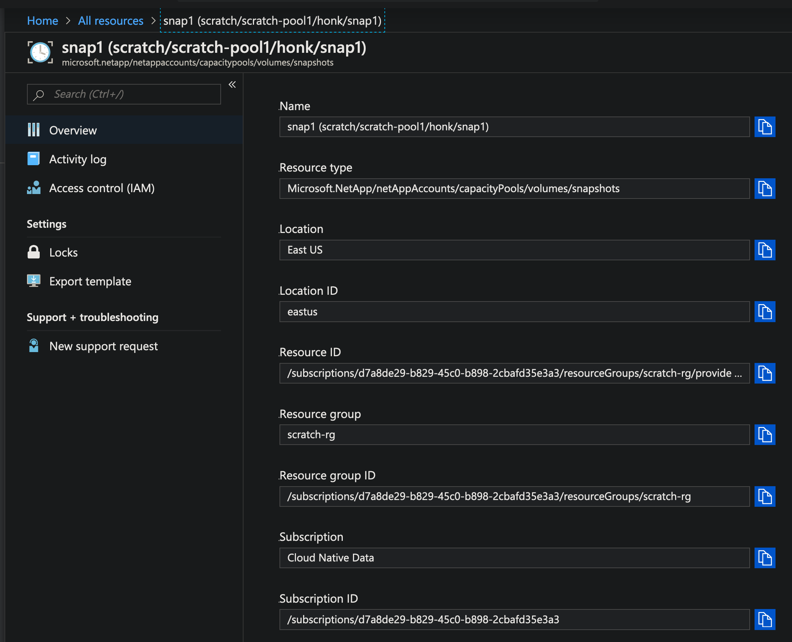Copy the scratch-rg resource group name
Image resolution: width=792 pixels, height=642 pixels.
[x=765, y=435]
